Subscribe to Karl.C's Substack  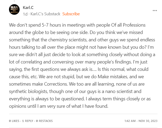[71, 14]
